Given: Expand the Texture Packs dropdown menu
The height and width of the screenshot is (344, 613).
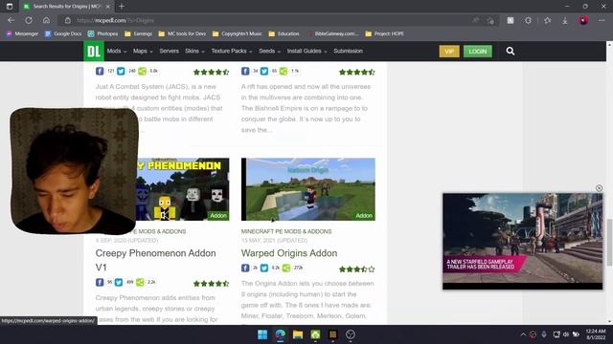Looking at the screenshot, I should click(x=232, y=51).
